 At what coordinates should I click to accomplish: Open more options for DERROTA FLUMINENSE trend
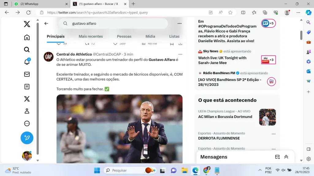tap(274, 134)
